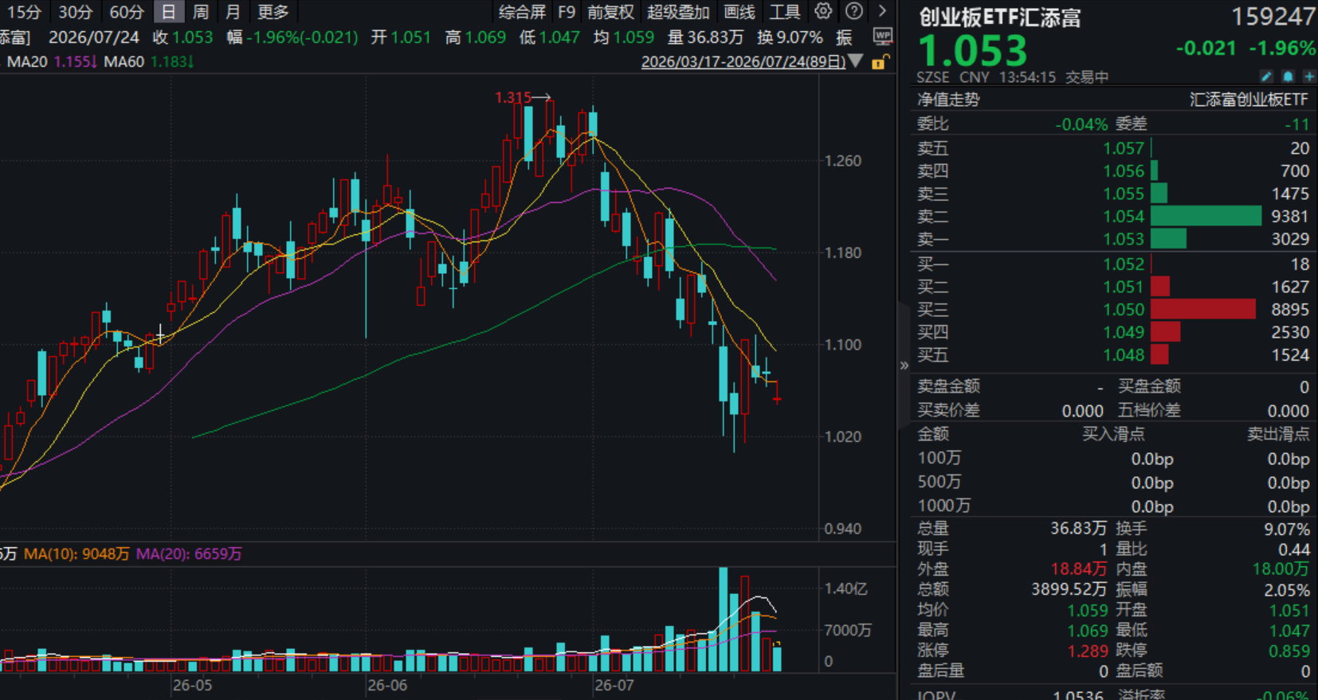The width and height of the screenshot is (1318, 700).
Task: Set a price alert with bell icon
Action: (x=1288, y=76)
